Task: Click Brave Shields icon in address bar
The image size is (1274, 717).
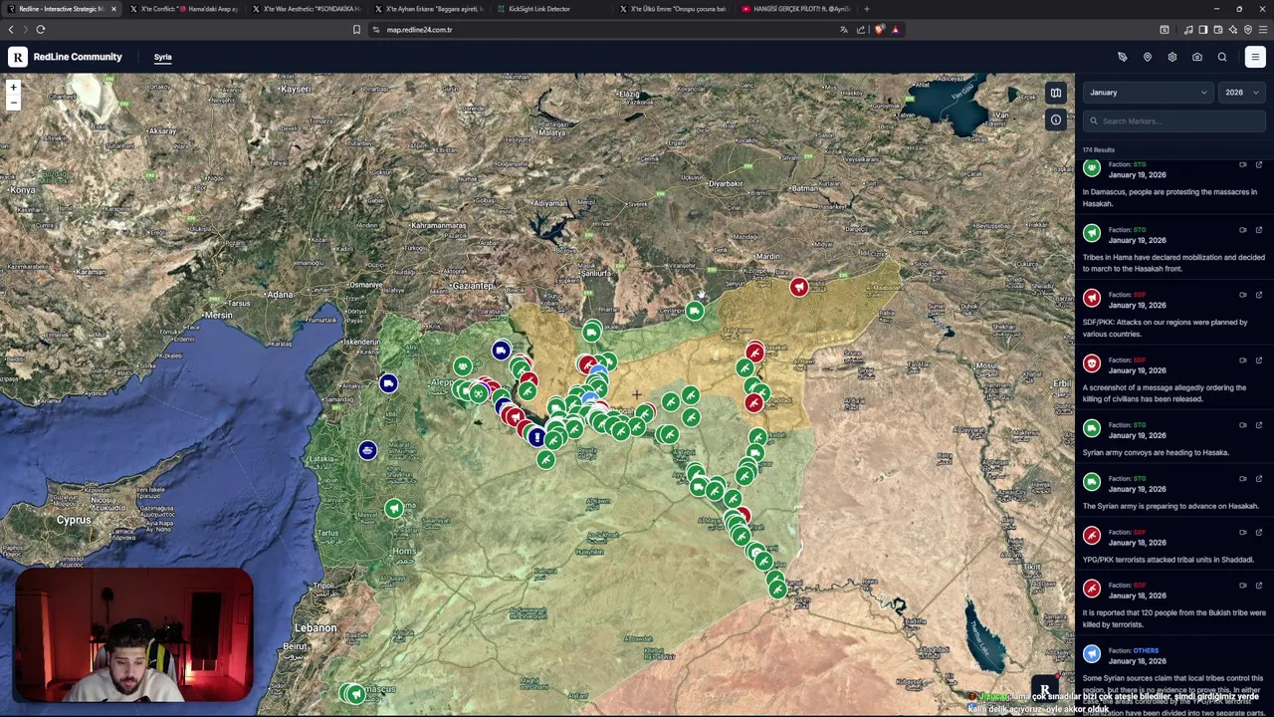Action: [879, 30]
